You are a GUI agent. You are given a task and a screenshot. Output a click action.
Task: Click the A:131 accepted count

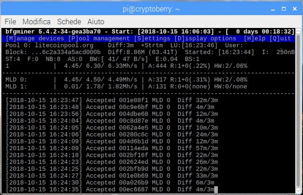click(157, 87)
